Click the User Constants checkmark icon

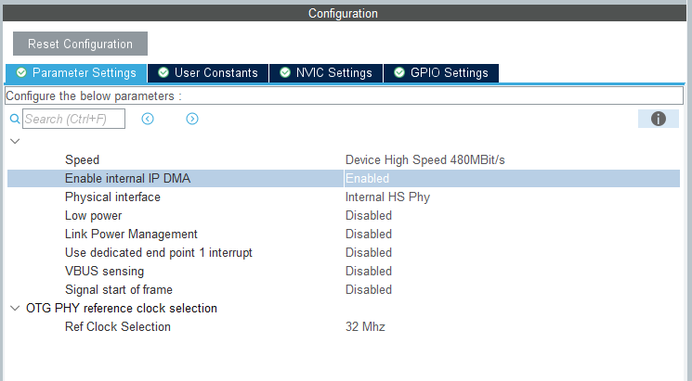click(163, 72)
